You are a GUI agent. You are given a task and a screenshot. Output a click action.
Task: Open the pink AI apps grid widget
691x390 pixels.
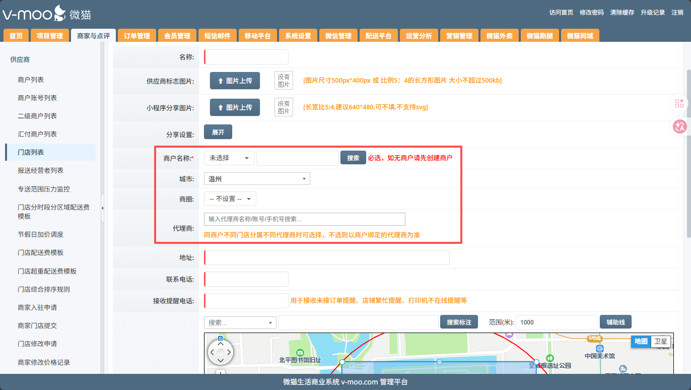tap(679, 103)
